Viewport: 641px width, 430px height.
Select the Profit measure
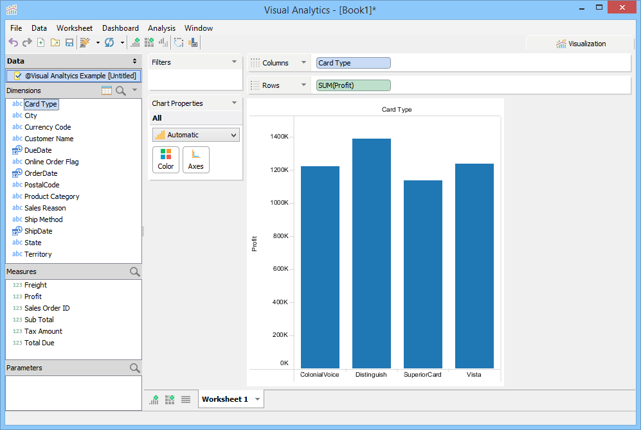(33, 297)
